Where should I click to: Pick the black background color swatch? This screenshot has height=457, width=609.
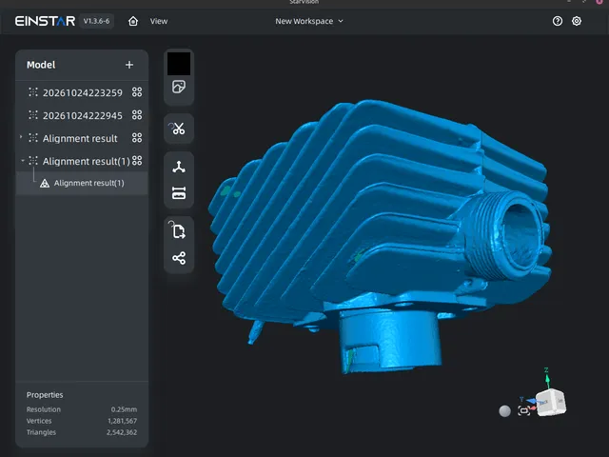point(179,64)
